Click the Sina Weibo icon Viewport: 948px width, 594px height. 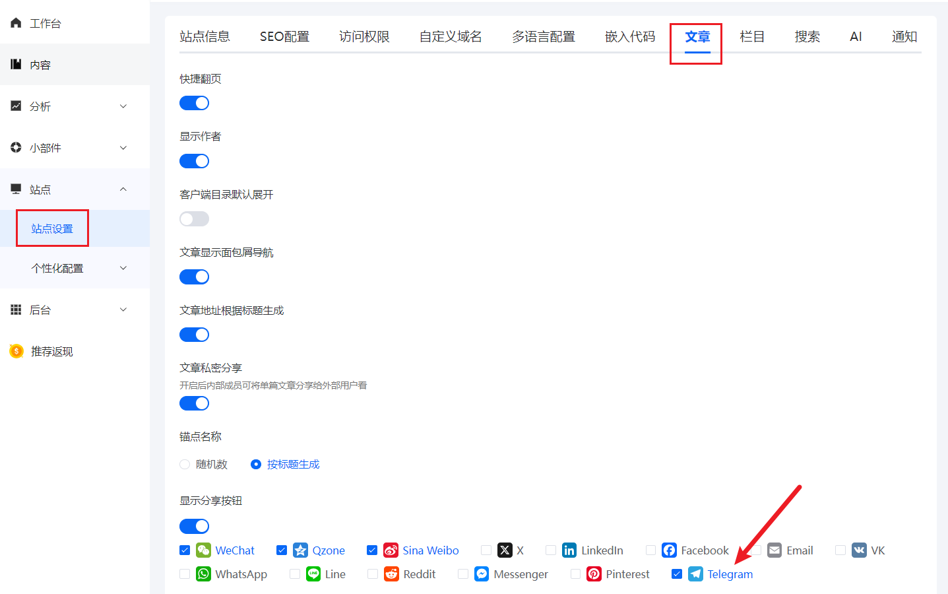[391, 550]
